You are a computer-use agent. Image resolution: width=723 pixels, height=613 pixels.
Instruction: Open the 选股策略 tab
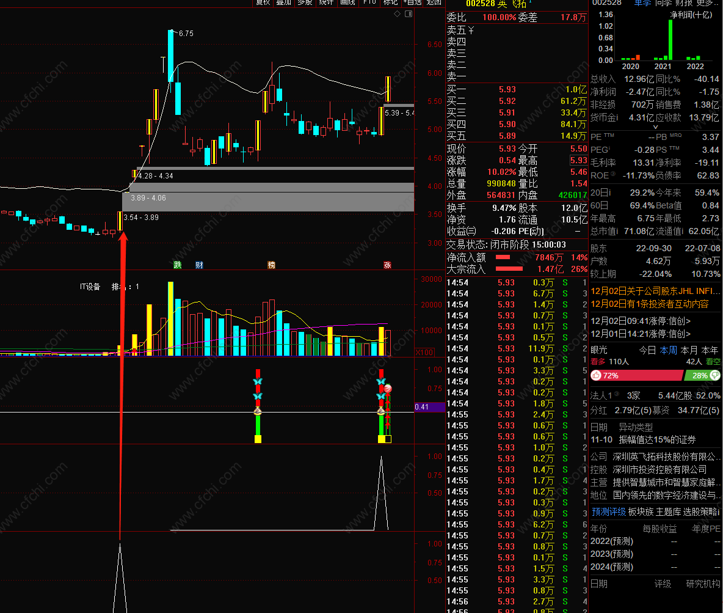701,512
